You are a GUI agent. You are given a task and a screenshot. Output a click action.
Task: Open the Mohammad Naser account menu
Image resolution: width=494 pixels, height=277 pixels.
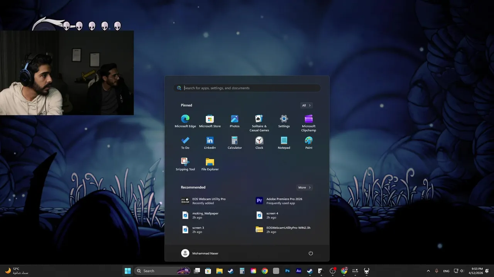pyautogui.click(x=200, y=253)
